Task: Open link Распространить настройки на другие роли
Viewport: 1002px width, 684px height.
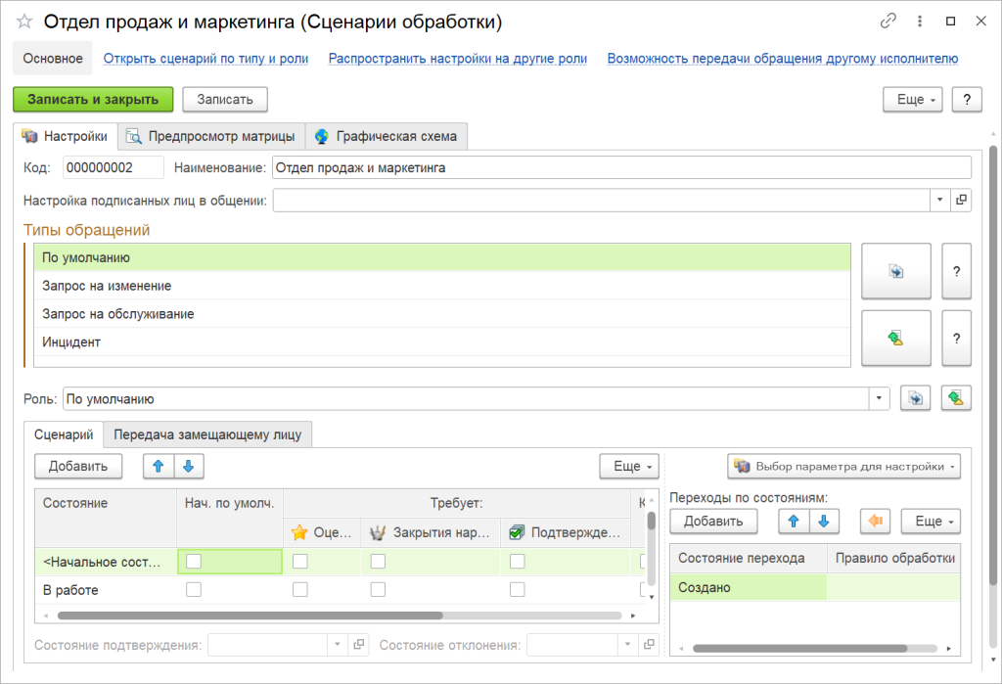Action: tap(457, 59)
